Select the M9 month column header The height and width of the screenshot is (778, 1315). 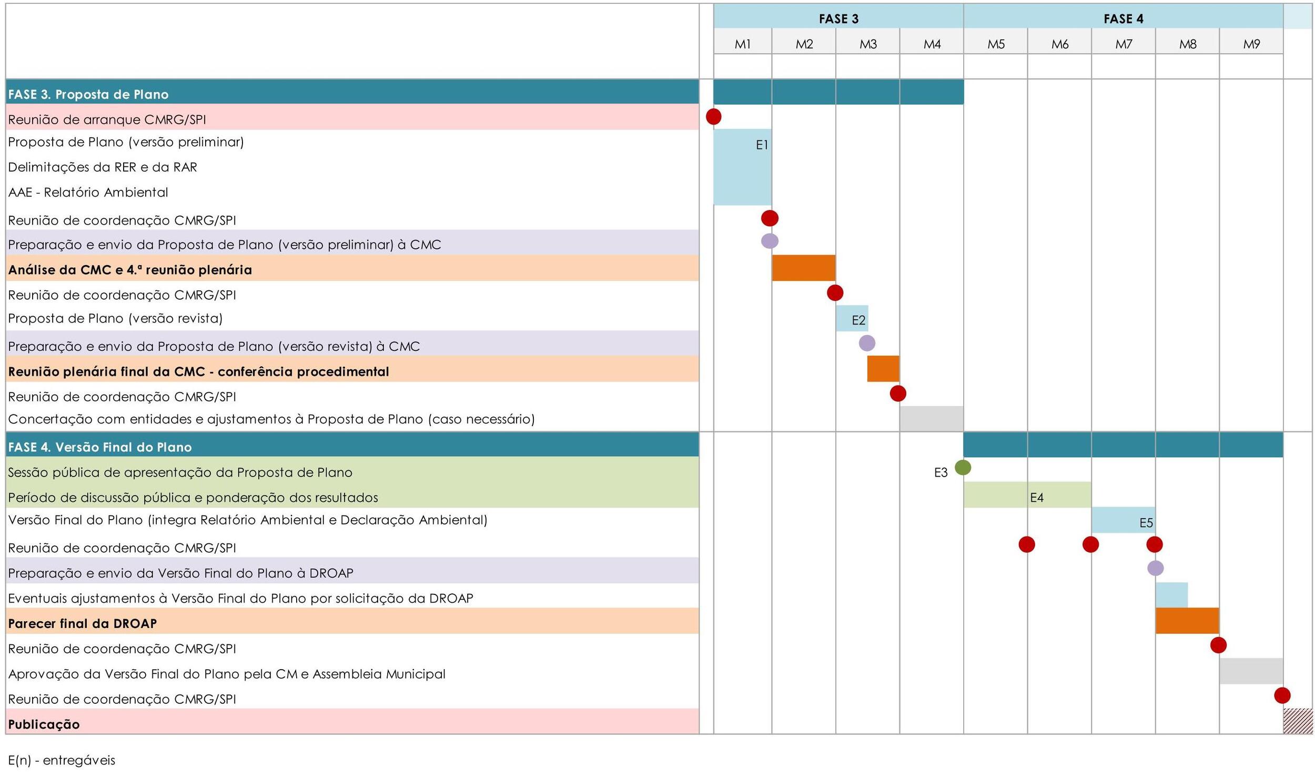(1251, 44)
